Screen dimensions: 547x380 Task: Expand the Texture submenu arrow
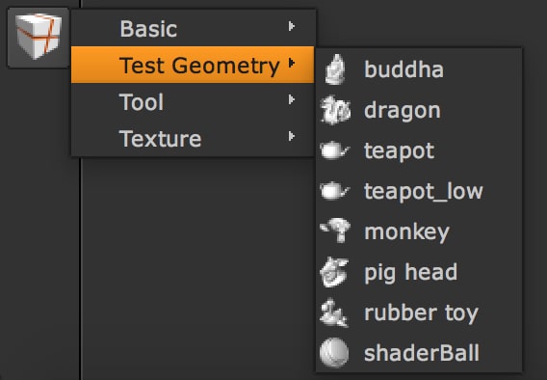292,136
